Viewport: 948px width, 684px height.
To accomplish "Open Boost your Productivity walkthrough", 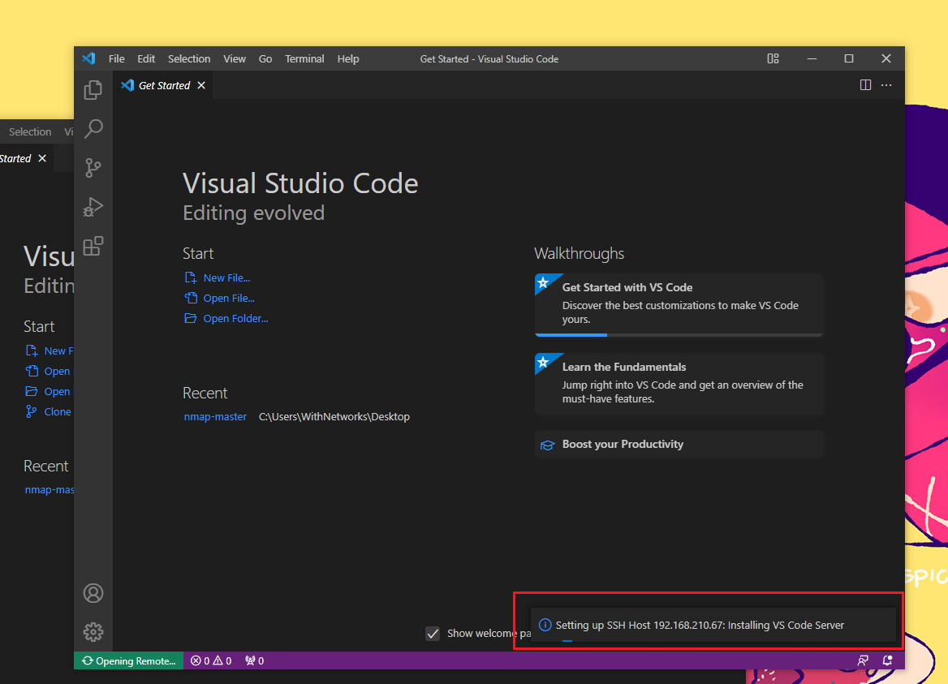I will pos(679,444).
